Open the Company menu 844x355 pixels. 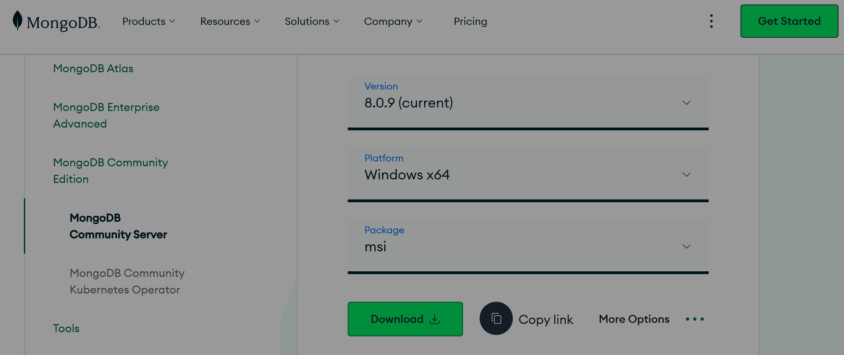(x=393, y=21)
